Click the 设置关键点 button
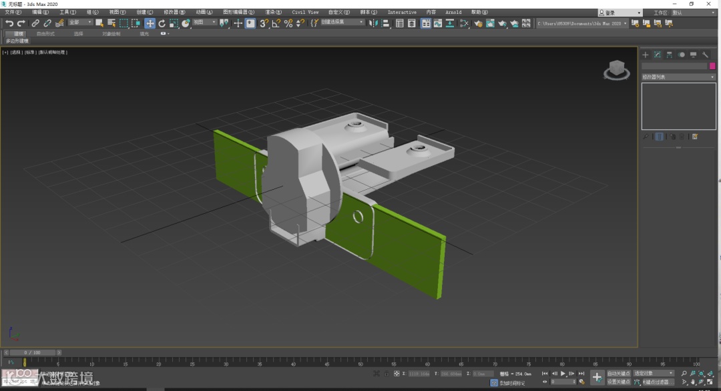 coord(618,382)
